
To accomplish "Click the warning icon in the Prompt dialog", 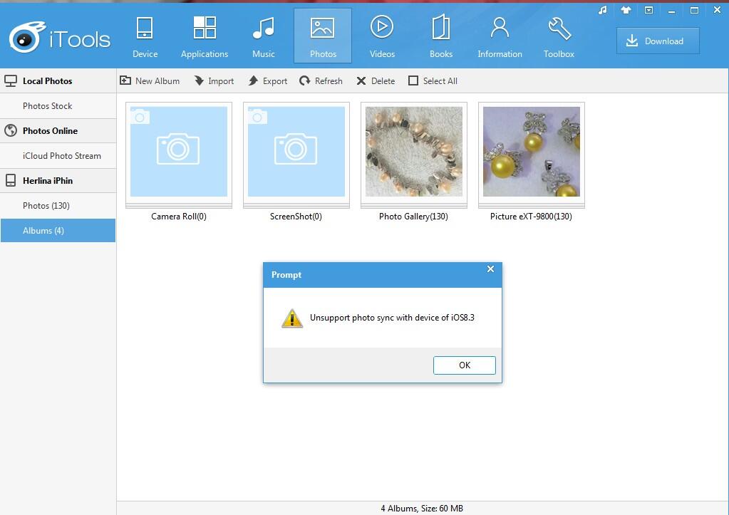I will pyautogui.click(x=292, y=318).
